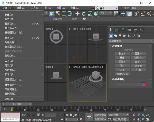The width and height of the screenshot is (154, 122).
Task: Toggle the Percent Snap icon
Action: [x=149, y=13]
